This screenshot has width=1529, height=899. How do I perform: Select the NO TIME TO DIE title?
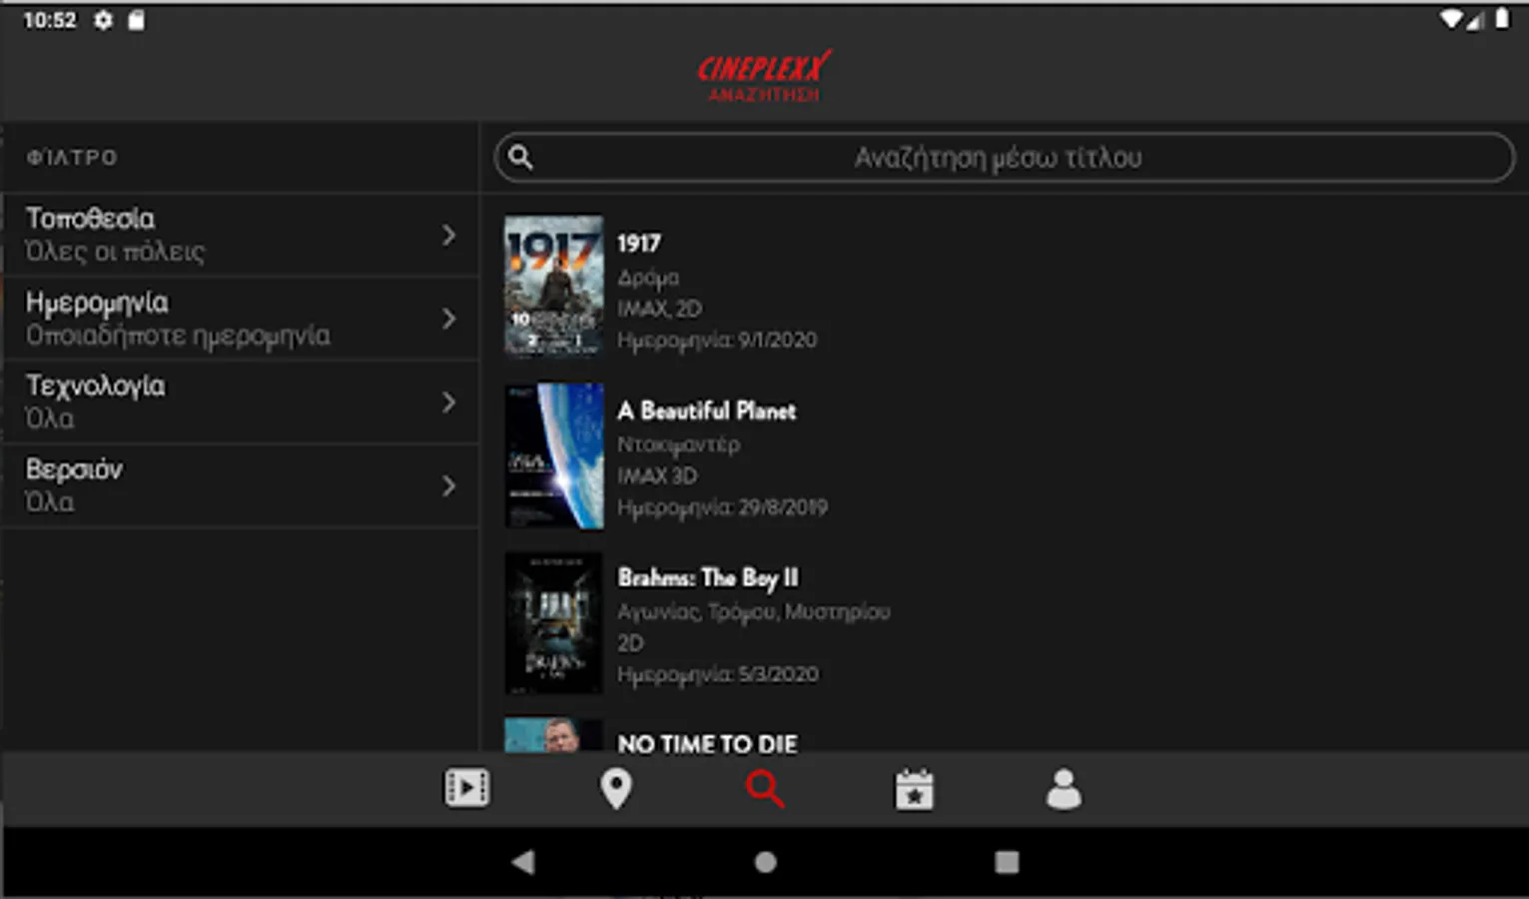coord(707,744)
